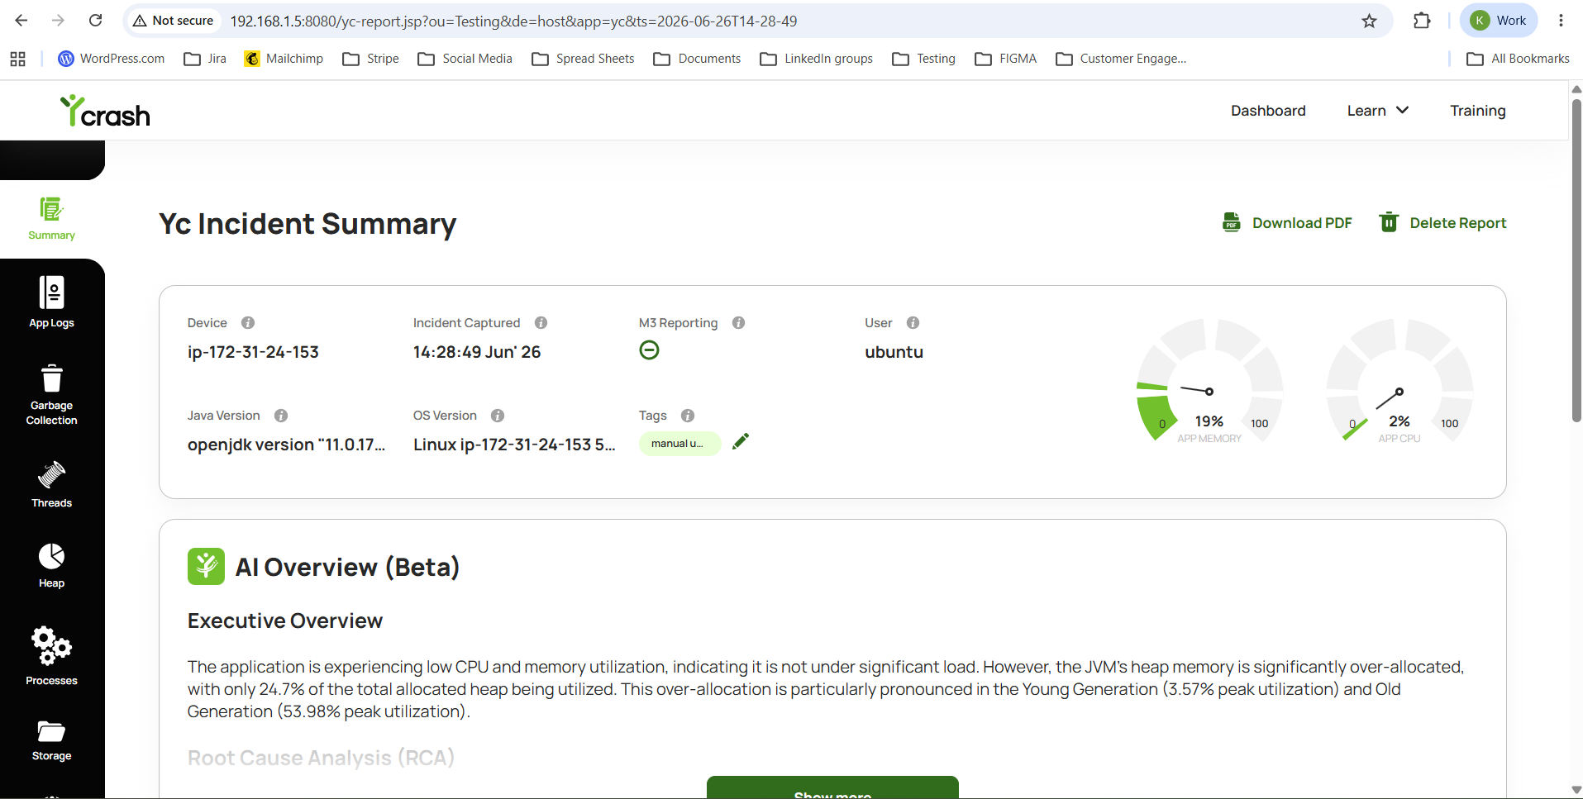Open the browser Extensions puzzle icon
The width and height of the screenshot is (1583, 799).
(1422, 21)
